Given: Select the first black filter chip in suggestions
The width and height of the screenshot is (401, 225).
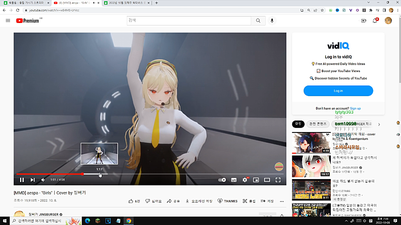Looking at the screenshot, I should pyautogui.click(x=298, y=124).
